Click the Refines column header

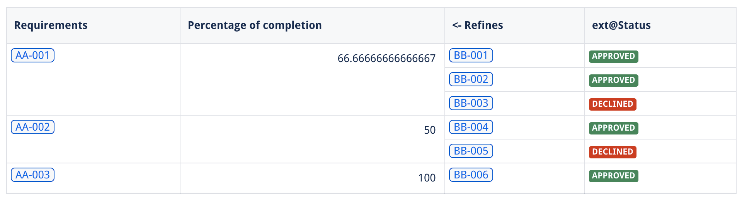click(x=478, y=25)
